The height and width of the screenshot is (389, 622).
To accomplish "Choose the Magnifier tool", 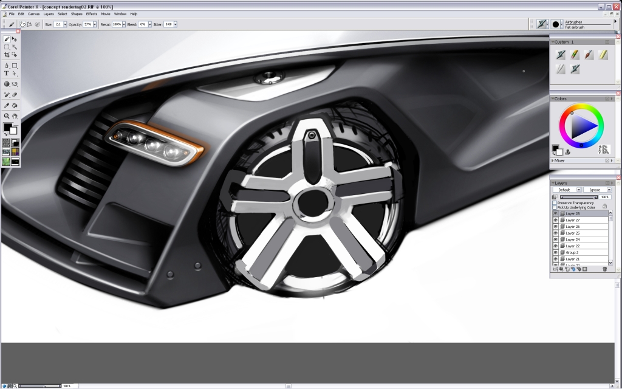I will point(6,115).
